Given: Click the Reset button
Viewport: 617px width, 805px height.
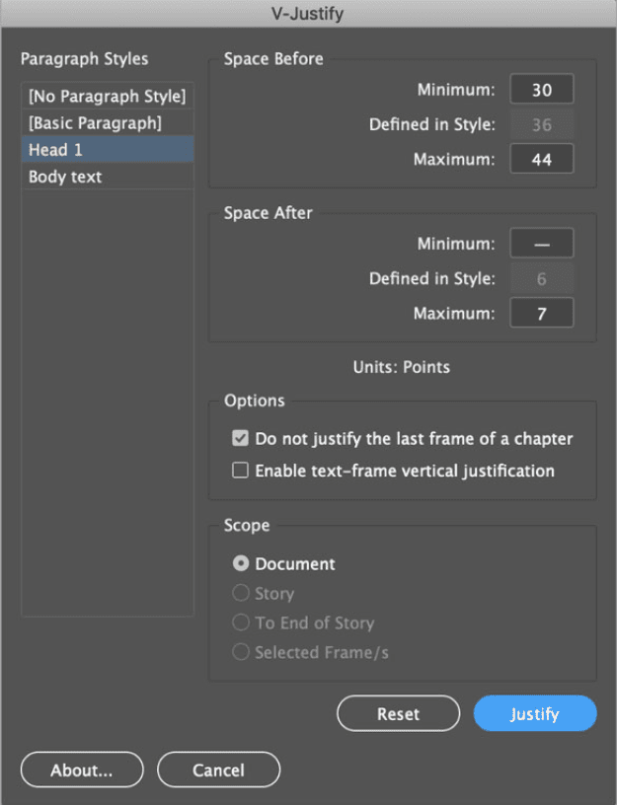Looking at the screenshot, I should pos(398,713).
